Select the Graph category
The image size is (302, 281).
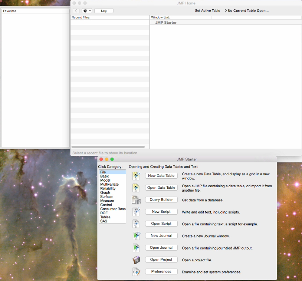click(112, 192)
